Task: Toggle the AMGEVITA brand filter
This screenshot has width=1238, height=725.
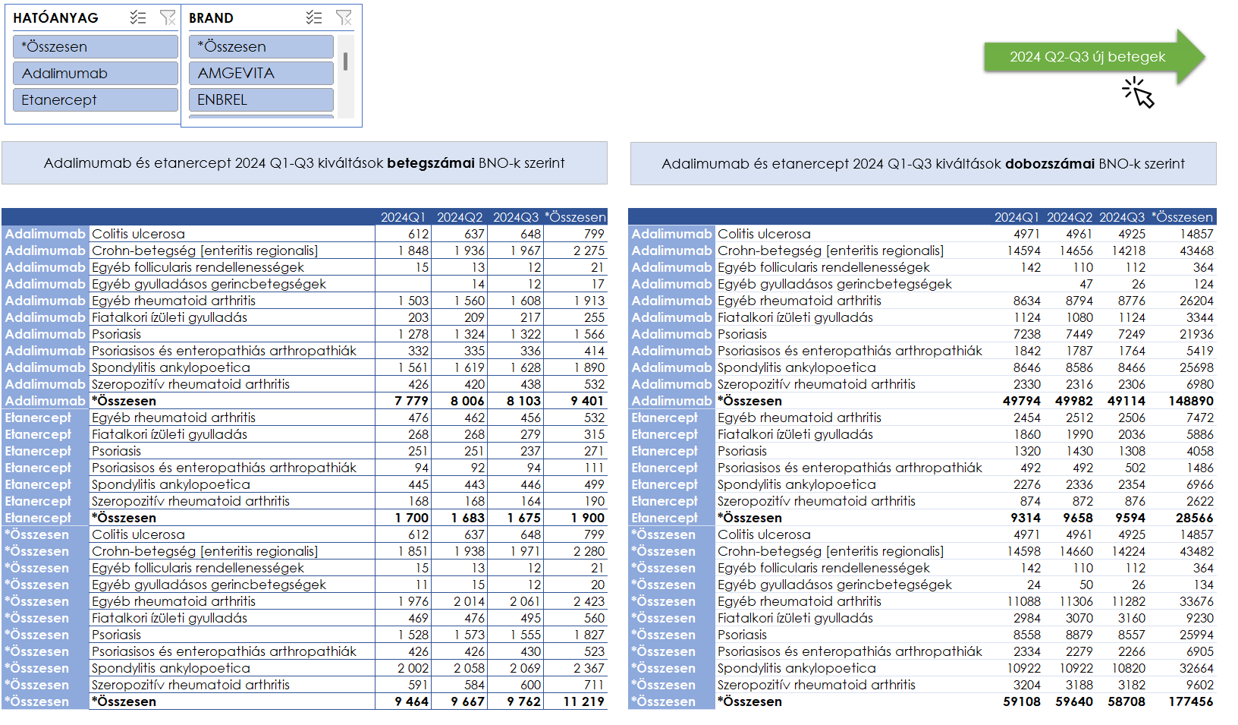Action: (x=260, y=74)
